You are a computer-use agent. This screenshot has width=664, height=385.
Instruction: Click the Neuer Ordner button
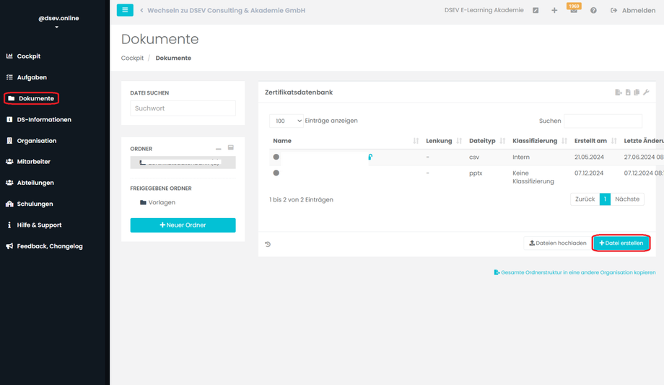point(183,225)
